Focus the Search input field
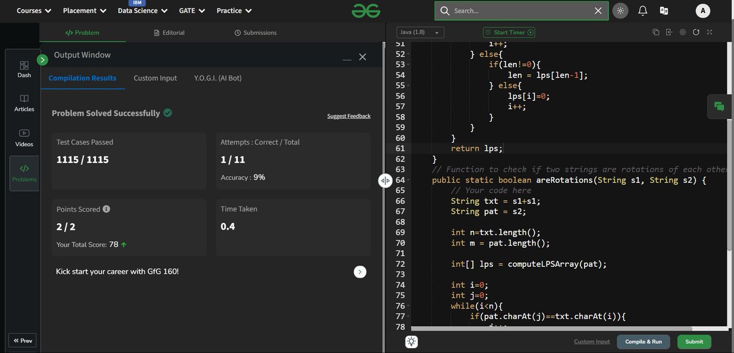This screenshot has width=734, height=353. coord(522,10)
